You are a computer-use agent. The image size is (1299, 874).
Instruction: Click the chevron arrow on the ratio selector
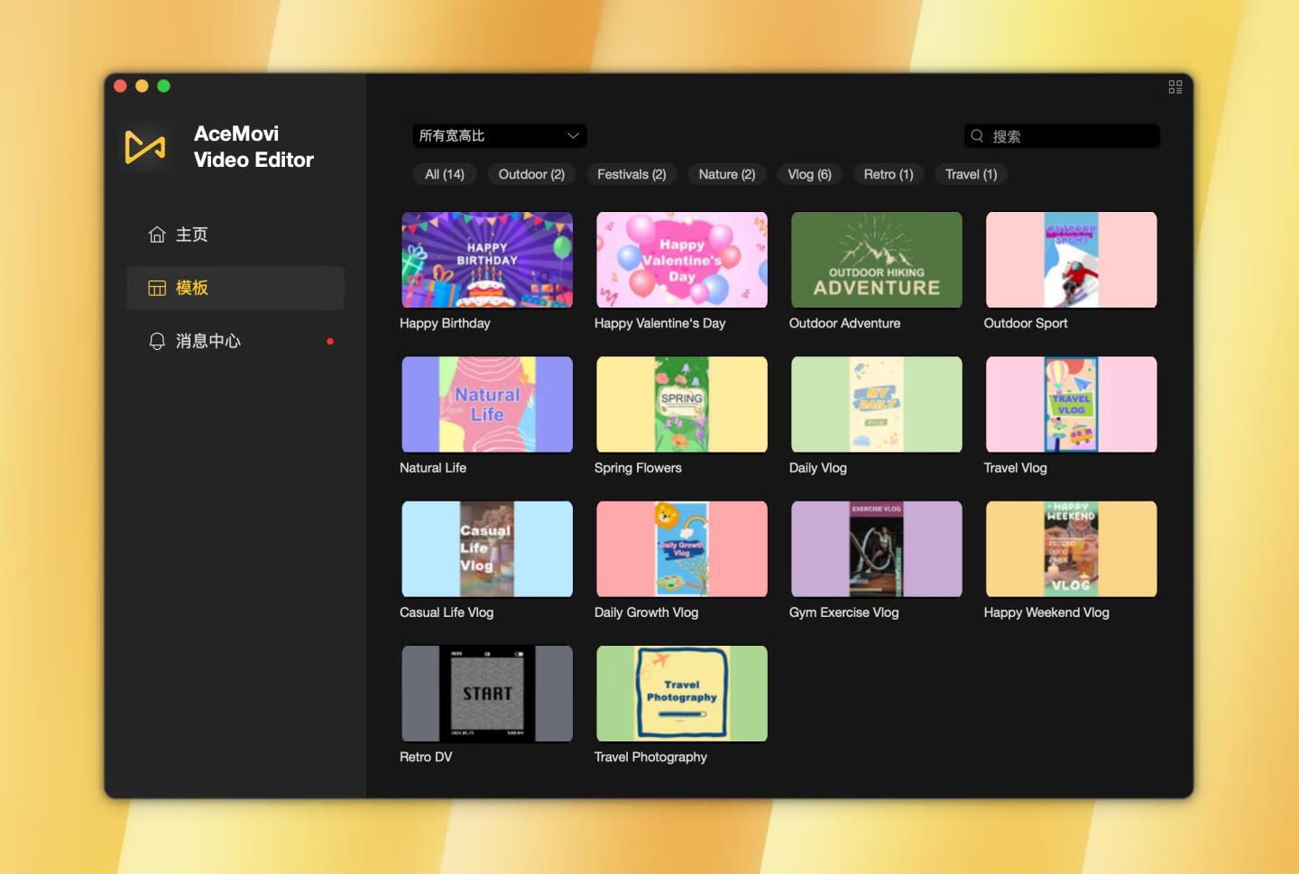click(x=573, y=136)
